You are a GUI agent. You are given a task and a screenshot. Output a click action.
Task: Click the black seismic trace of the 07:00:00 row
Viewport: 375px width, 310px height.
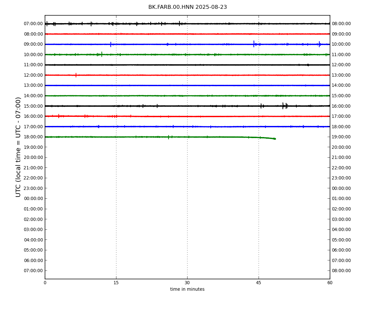[187, 24]
